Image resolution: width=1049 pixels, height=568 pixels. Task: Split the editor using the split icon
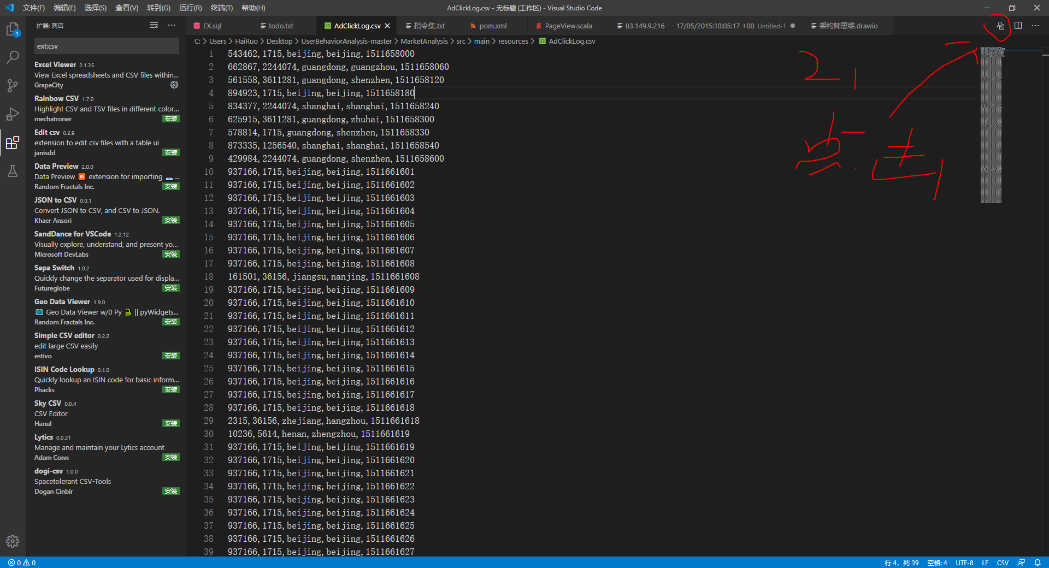click(x=1018, y=26)
